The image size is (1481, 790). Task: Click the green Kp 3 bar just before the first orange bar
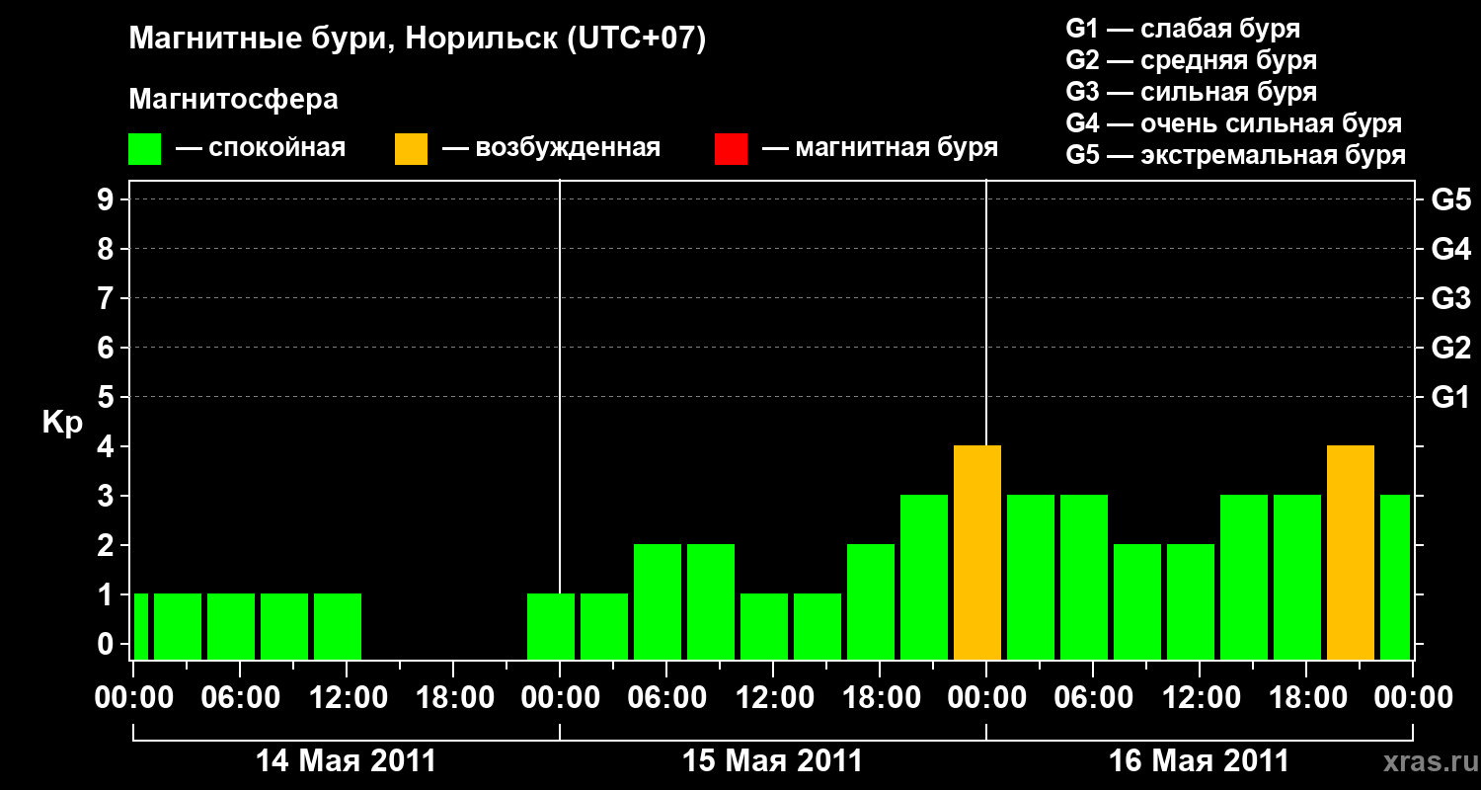pyautogui.click(x=924, y=577)
